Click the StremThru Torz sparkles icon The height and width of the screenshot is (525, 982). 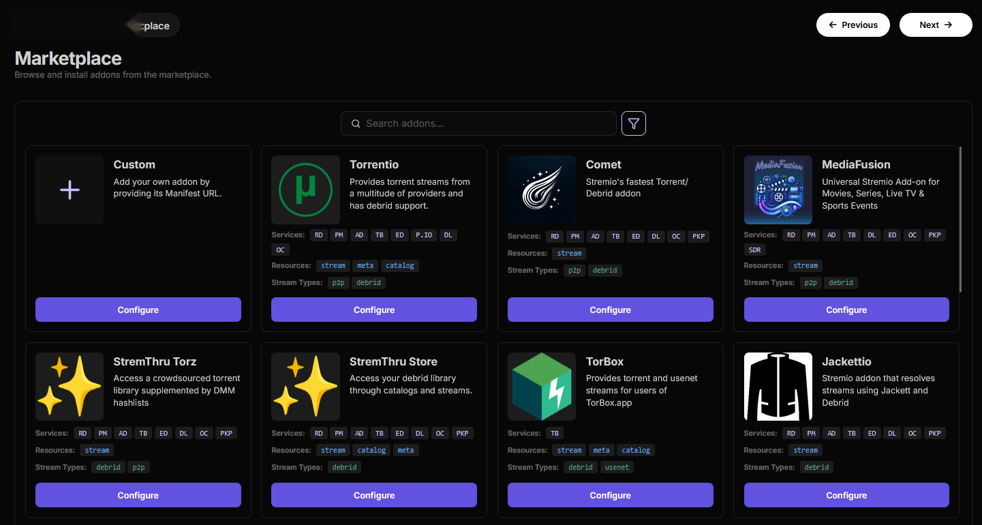point(70,387)
